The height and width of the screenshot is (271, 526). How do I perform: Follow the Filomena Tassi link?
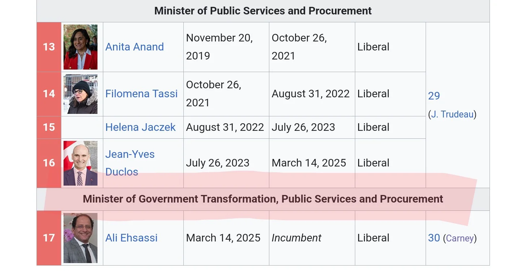(x=141, y=94)
